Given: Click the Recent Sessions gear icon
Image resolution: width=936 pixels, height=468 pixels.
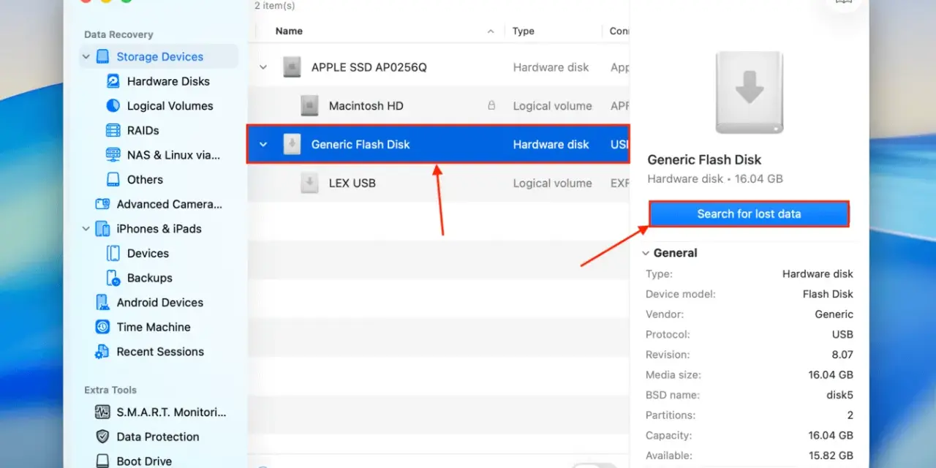Looking at the screenshot, I should [102, 352].
